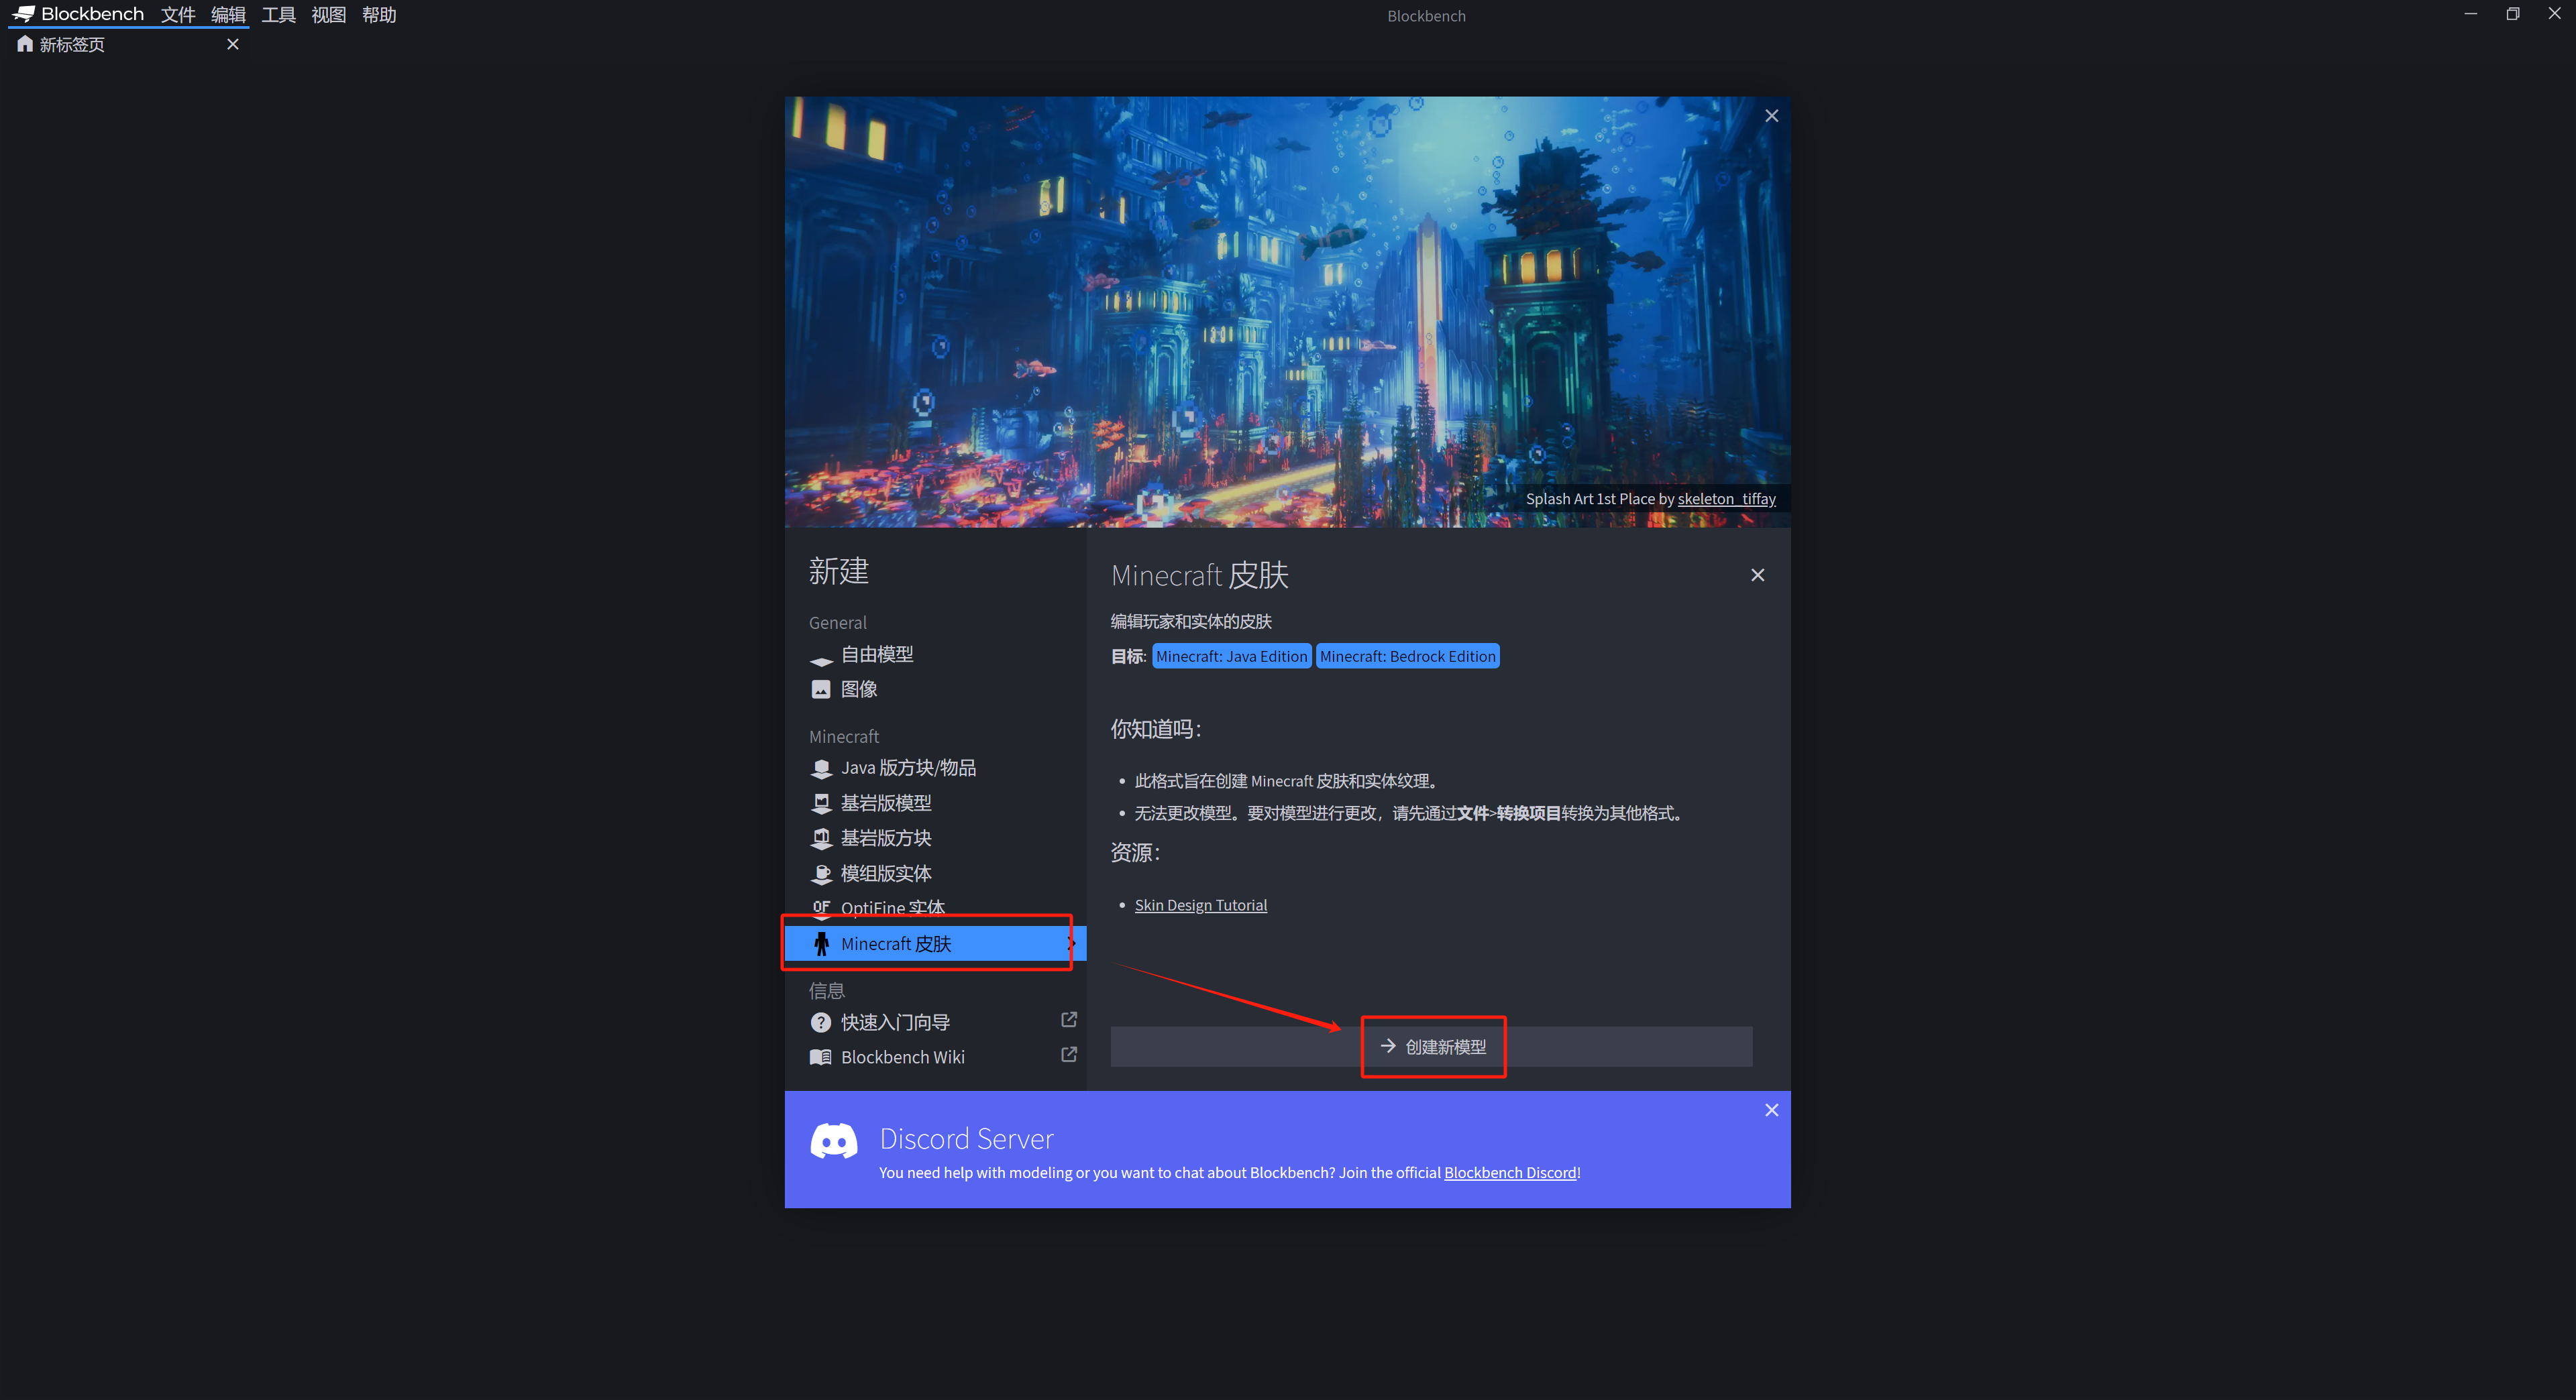Viewport: 2576px width, 1400px height.
Task: Click "编辑玩家和实体的皮肤" description text
Action: [x=1191, y=622]
